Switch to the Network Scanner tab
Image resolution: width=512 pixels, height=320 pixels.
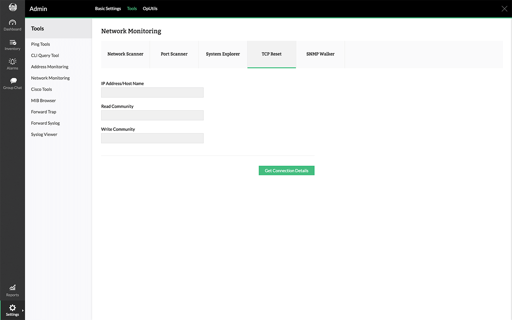125,54
